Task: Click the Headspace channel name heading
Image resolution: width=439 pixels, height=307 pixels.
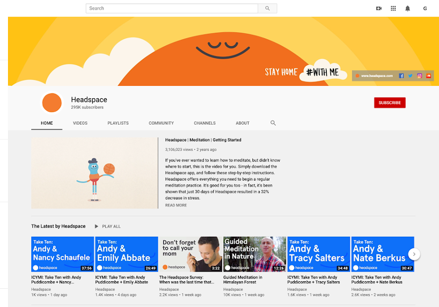Action: (89, 99)
